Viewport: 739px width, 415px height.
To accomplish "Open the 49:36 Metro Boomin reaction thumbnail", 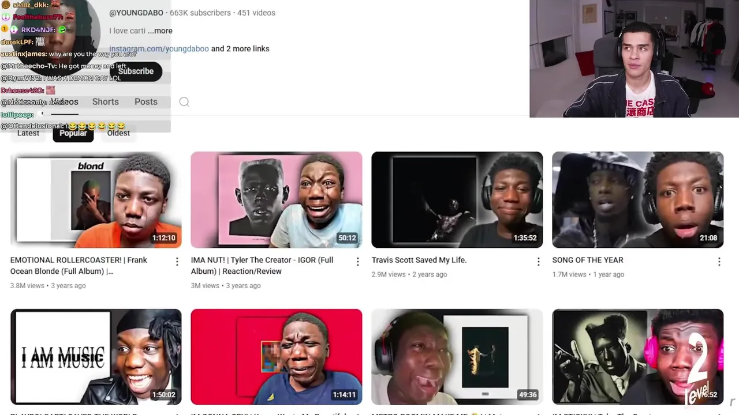I will (x=457, y=357).
